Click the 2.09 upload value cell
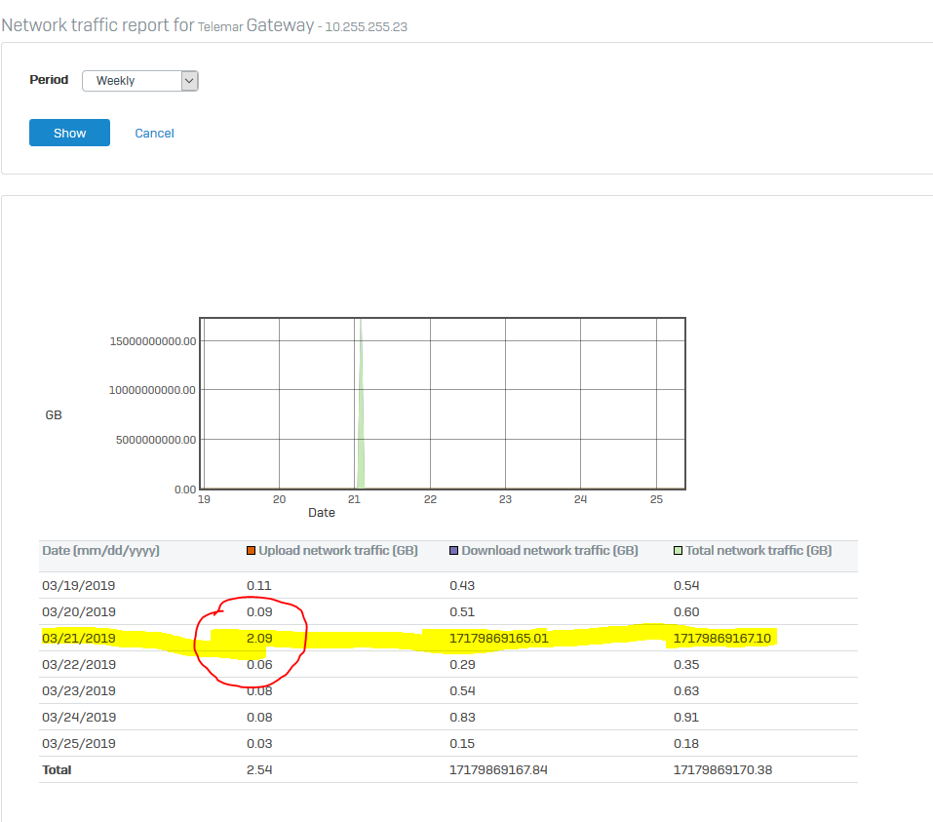This screenshot has width=933, height=822. click(259, 639)
